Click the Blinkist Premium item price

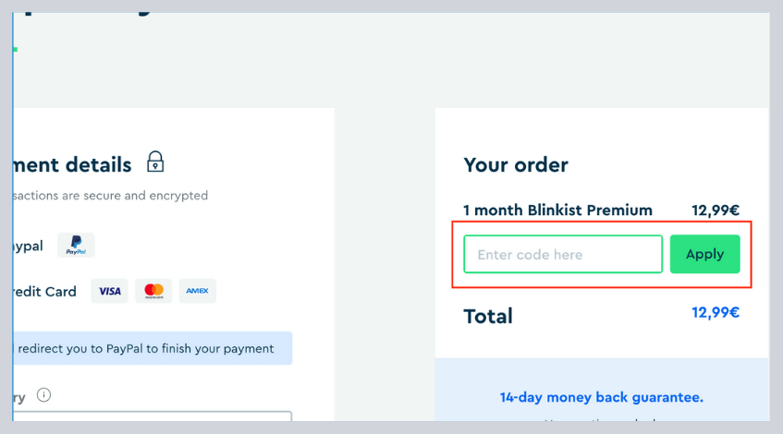(x=715, y=210)
